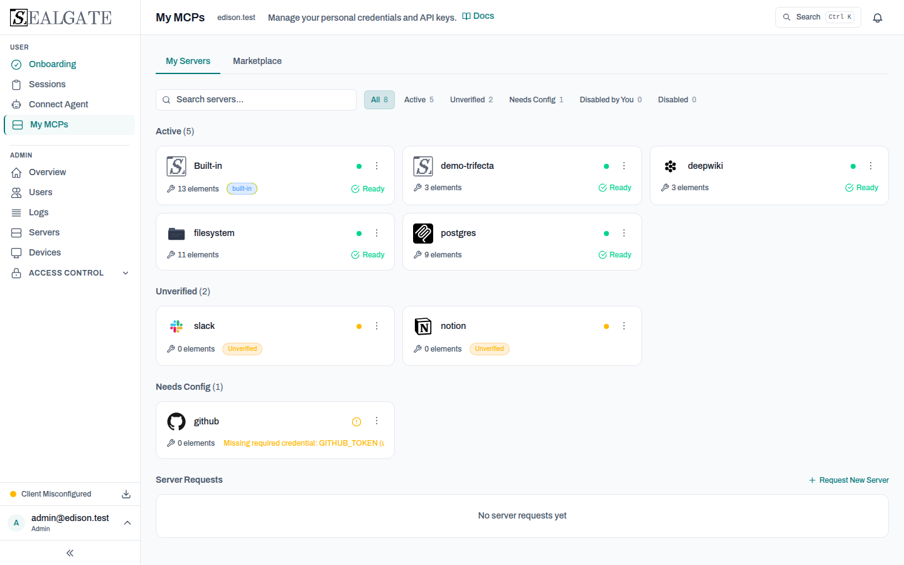This screenshot has width=904, height=565.
Task: Open options menu for Built-in server
Action: pyautogui.click(x=377, y=166)
